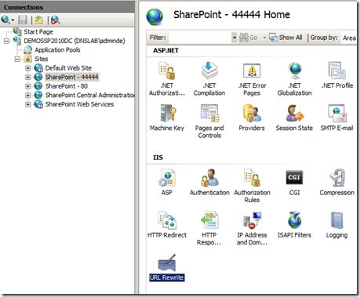Open the Filter dropdown arrow
The width and height of the screenshot is (360, 297).
pyautogui.click(x=235, y=38)
